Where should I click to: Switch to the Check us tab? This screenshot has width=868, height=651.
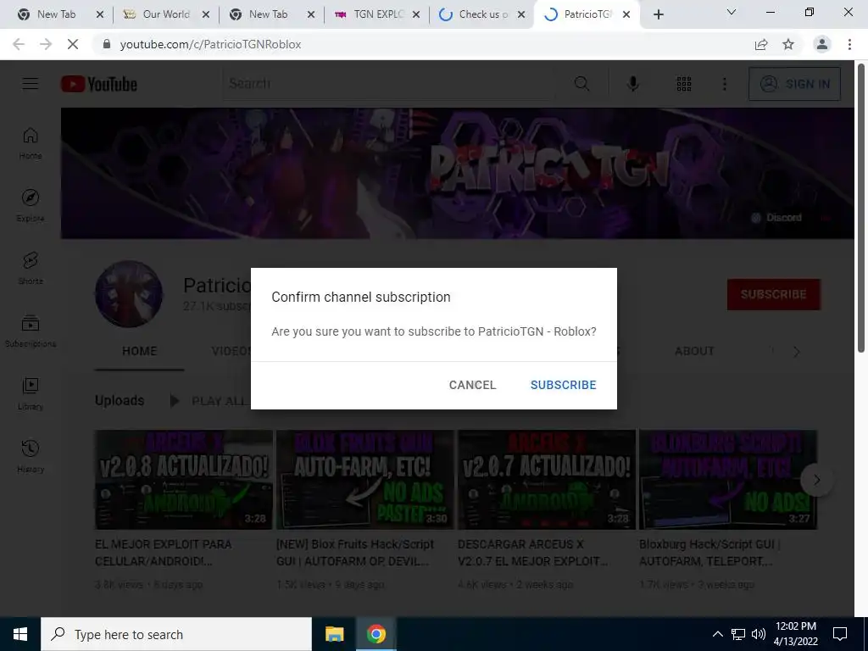(x=483, y=14)
